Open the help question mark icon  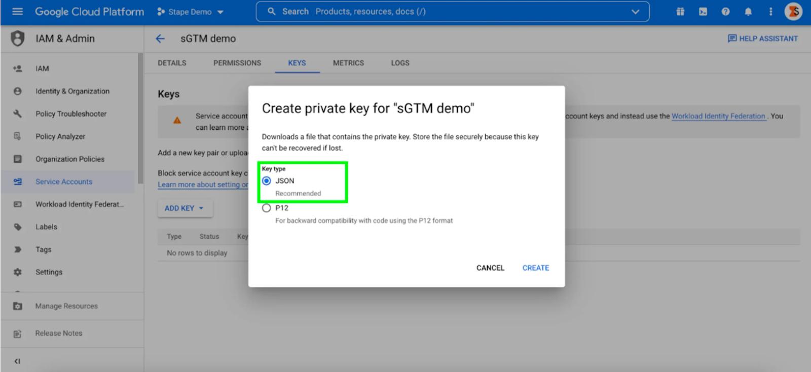[725, 12]
